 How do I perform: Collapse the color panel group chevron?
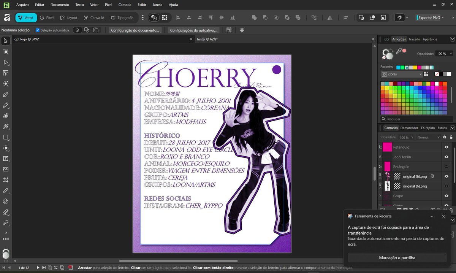[452, 39]
